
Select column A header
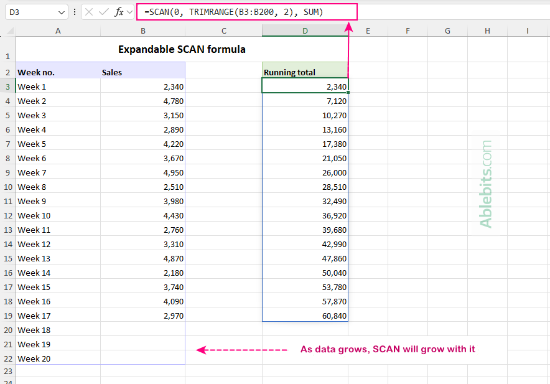58,31
